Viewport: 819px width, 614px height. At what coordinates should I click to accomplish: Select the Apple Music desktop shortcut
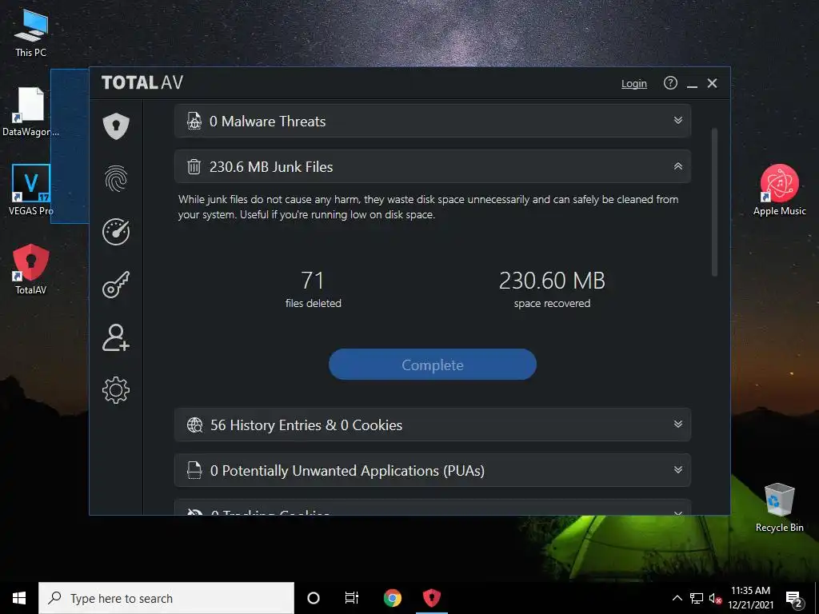pos(779,190)
